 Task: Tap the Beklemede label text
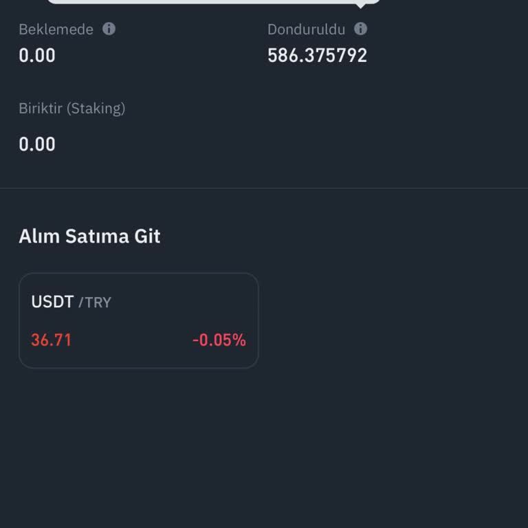pos(56,30)
